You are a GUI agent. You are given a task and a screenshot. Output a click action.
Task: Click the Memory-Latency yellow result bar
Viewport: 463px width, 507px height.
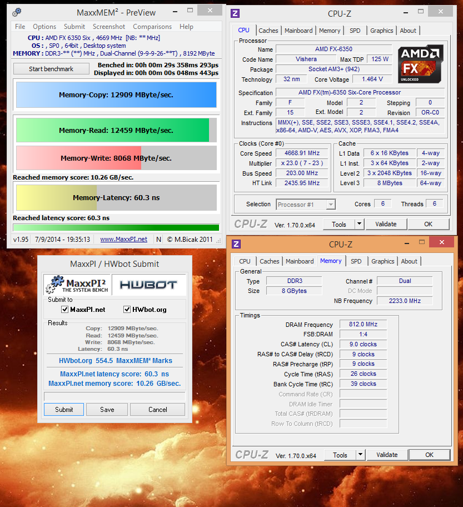(x=116, y=197)
